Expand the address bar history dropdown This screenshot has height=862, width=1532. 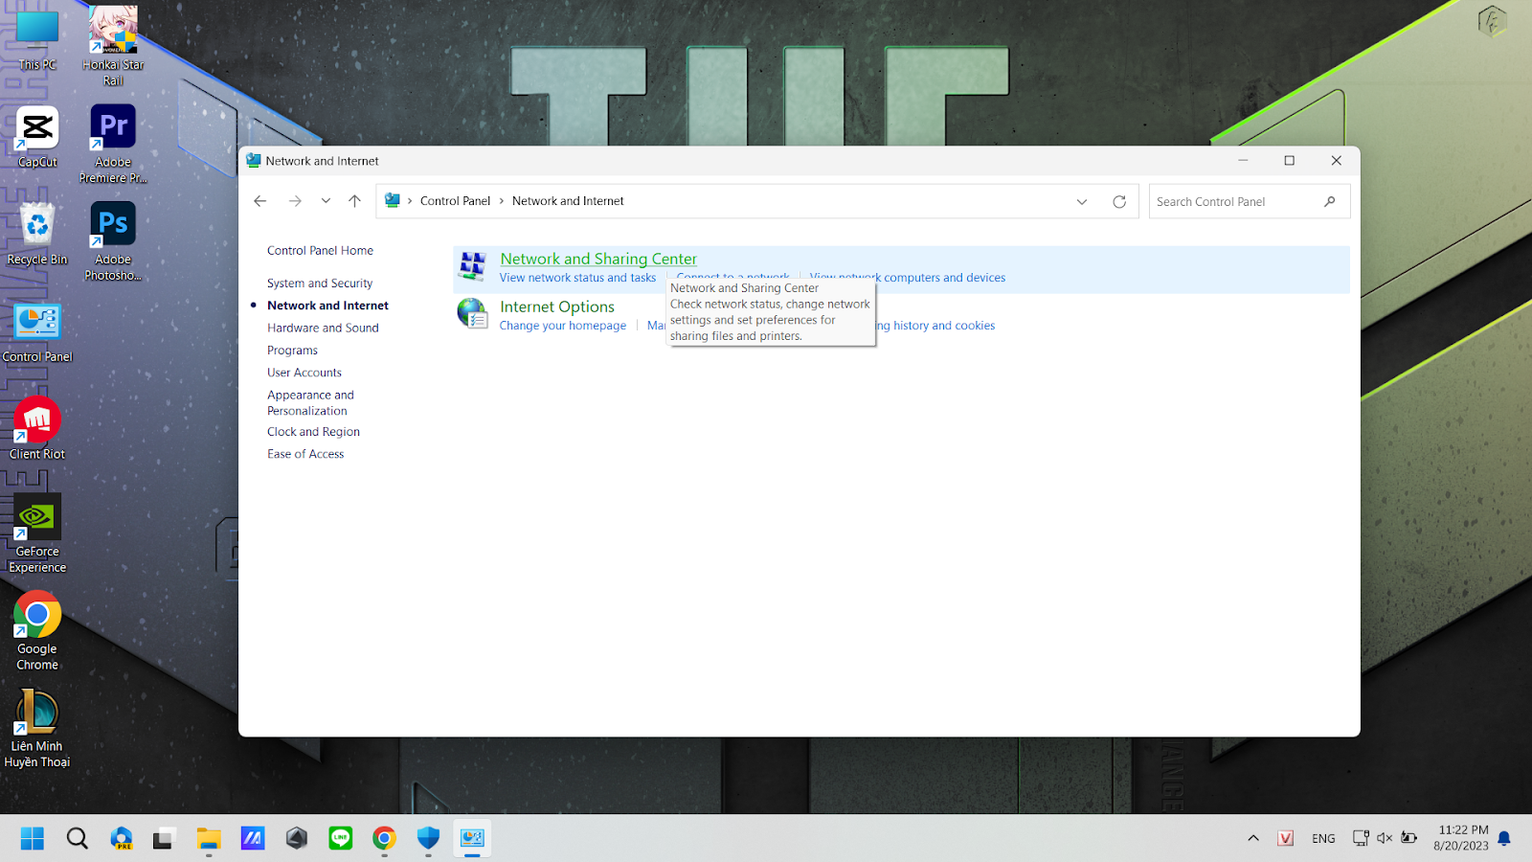pos(1082,201)
